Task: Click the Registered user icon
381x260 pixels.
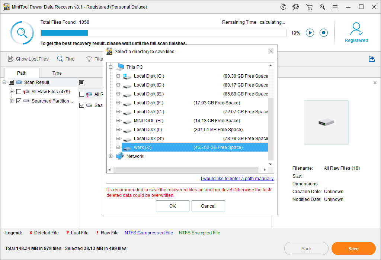Action: [x=356, y=29]
